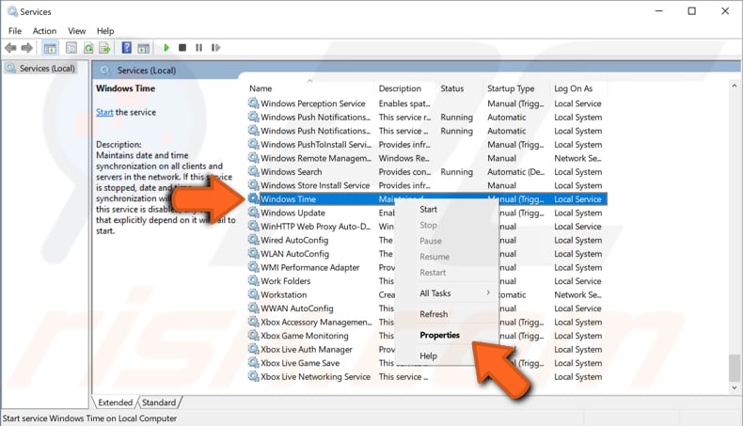This screenshot has height=426, width=743.
Task: Open the View menu
Action: point(77,31)
